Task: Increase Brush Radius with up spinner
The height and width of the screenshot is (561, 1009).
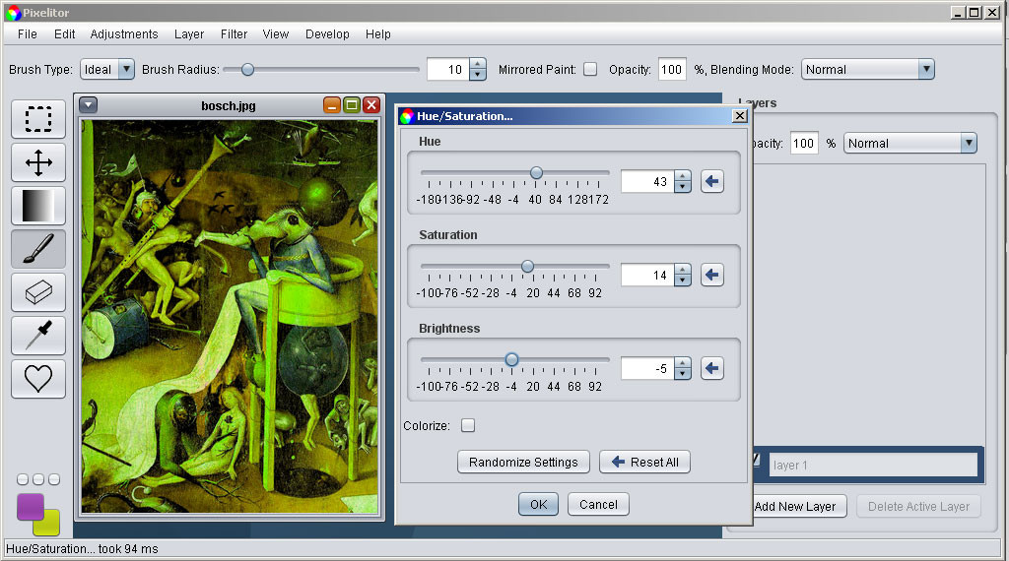Action: (477, 64)
